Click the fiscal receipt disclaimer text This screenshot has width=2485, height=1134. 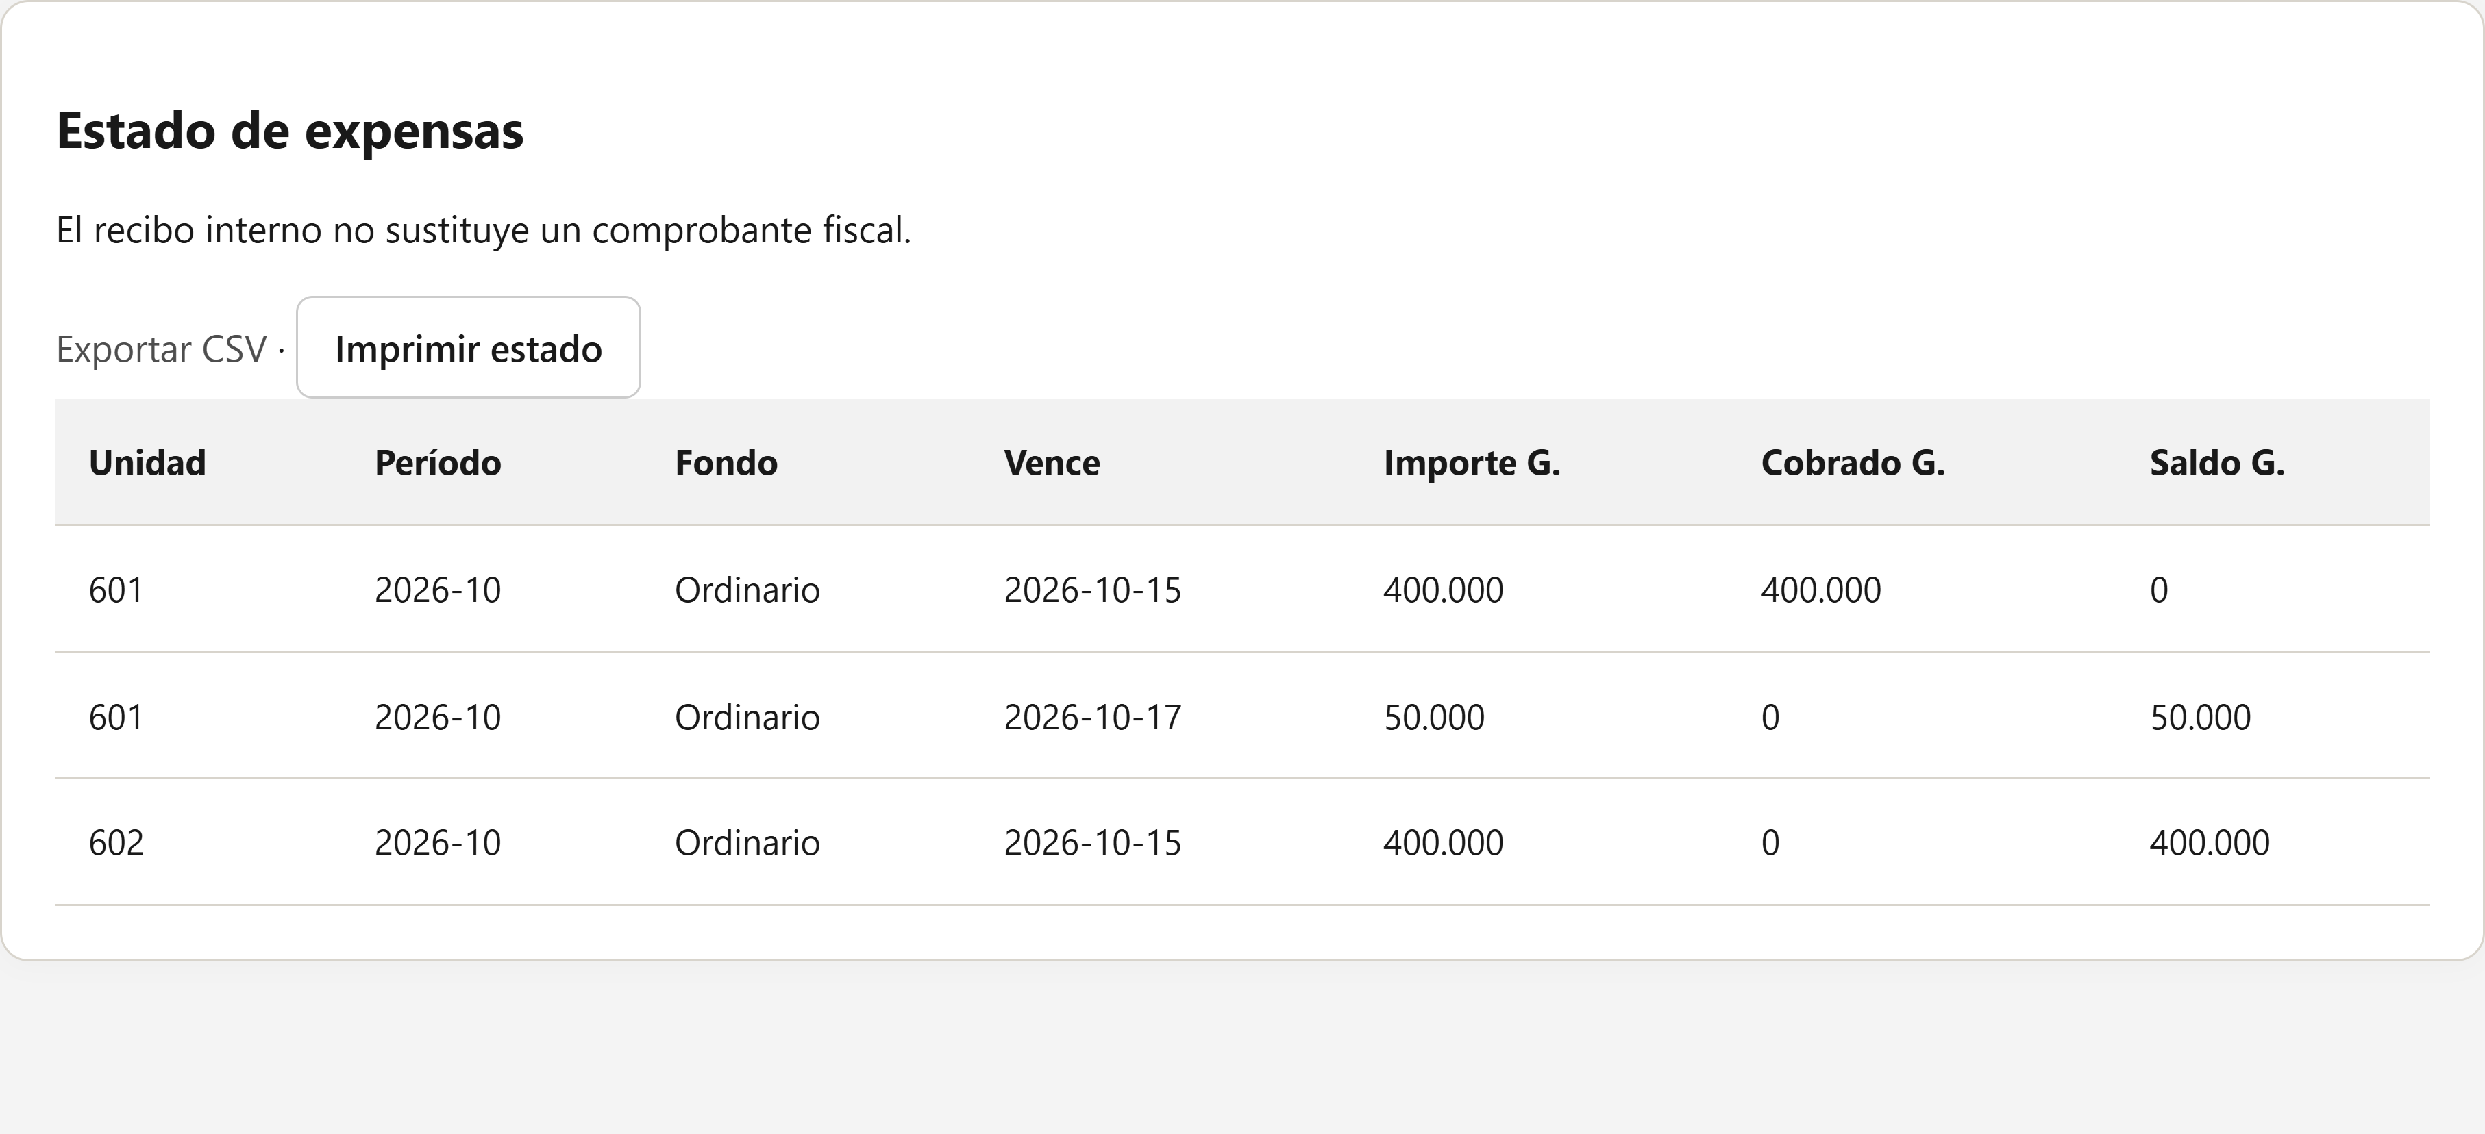pos(483,229)
